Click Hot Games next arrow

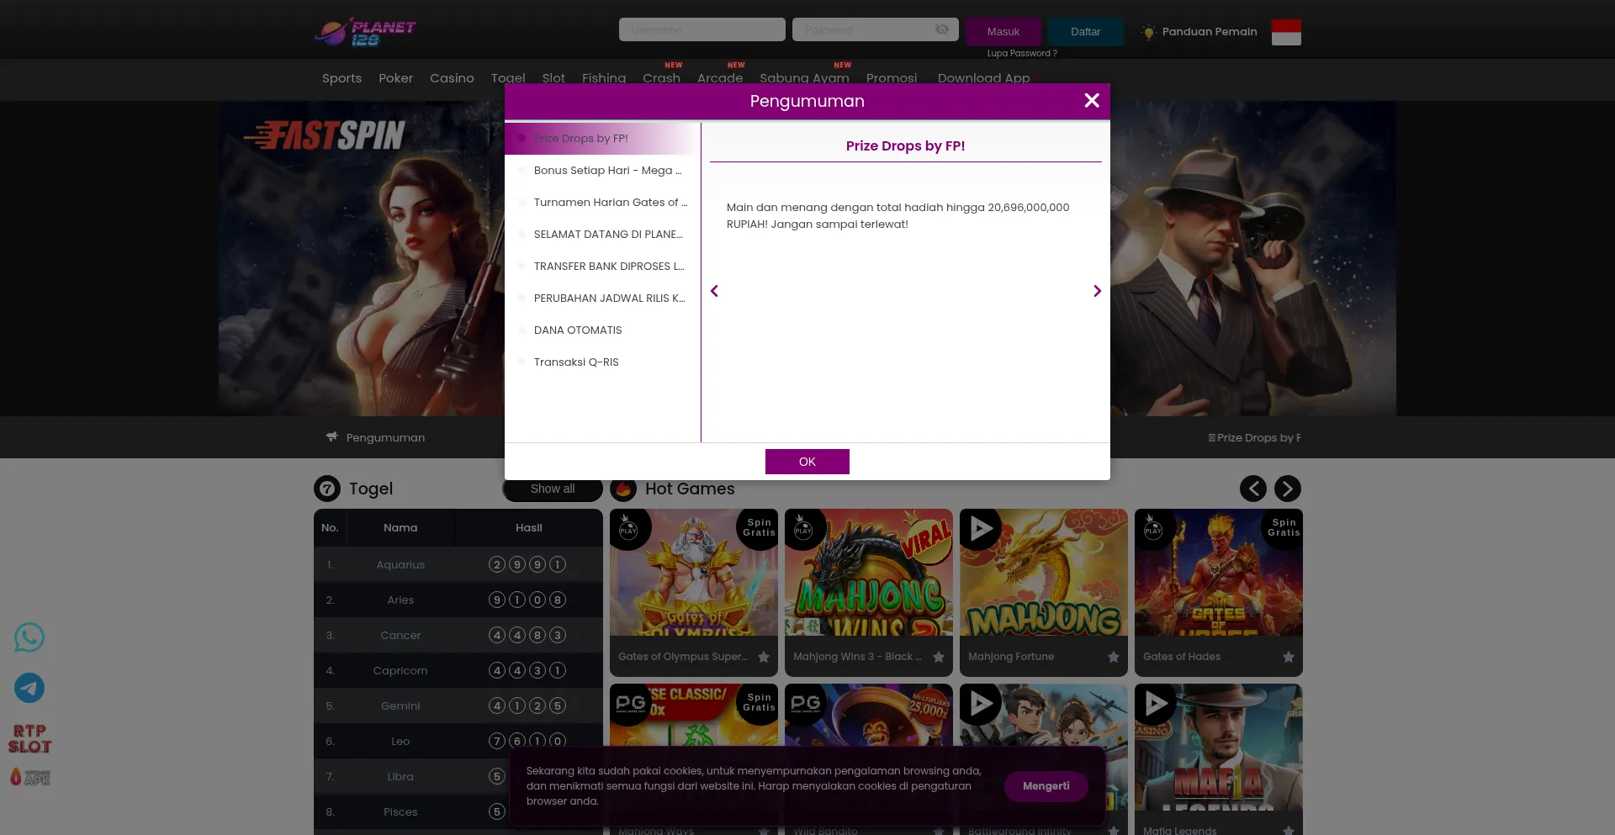point(1288,489)
